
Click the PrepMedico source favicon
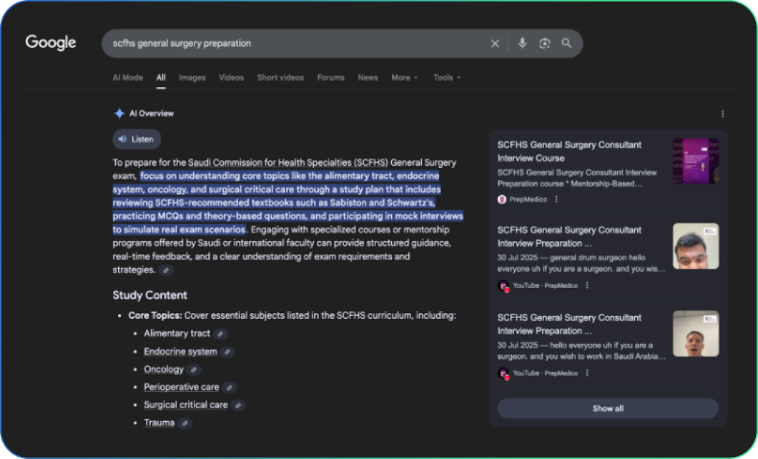point(502,199)
